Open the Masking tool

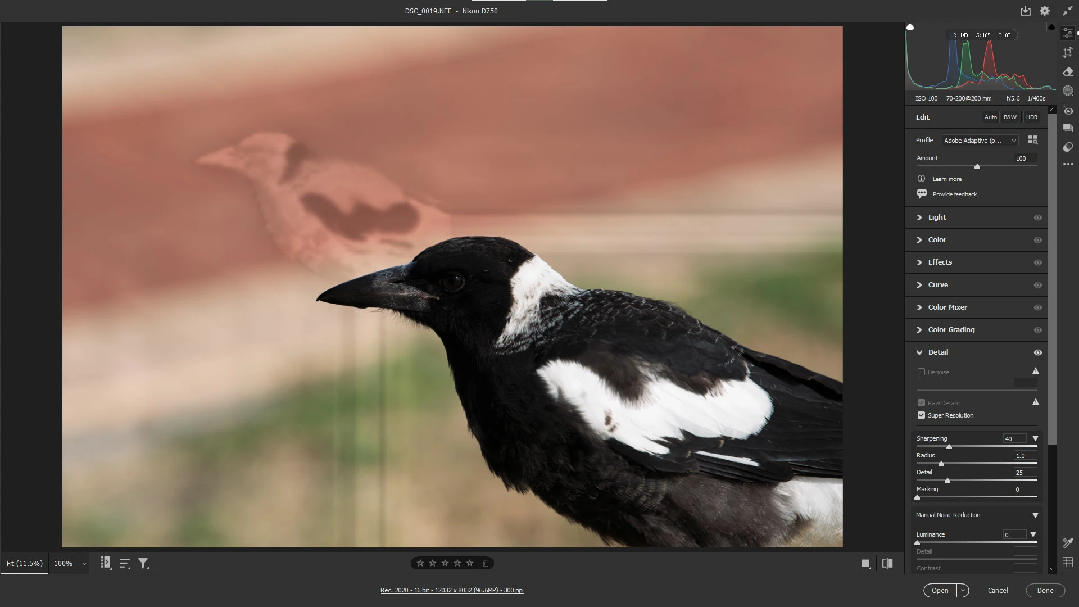pyautogui.click(x=1068, y=90)
